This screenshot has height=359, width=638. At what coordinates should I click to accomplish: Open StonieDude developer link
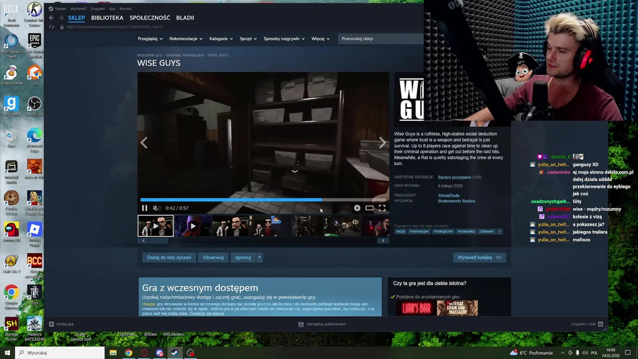449,195
